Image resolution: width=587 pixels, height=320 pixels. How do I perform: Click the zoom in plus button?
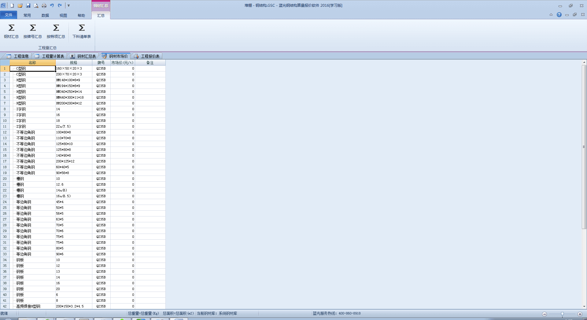click(580, 314)
